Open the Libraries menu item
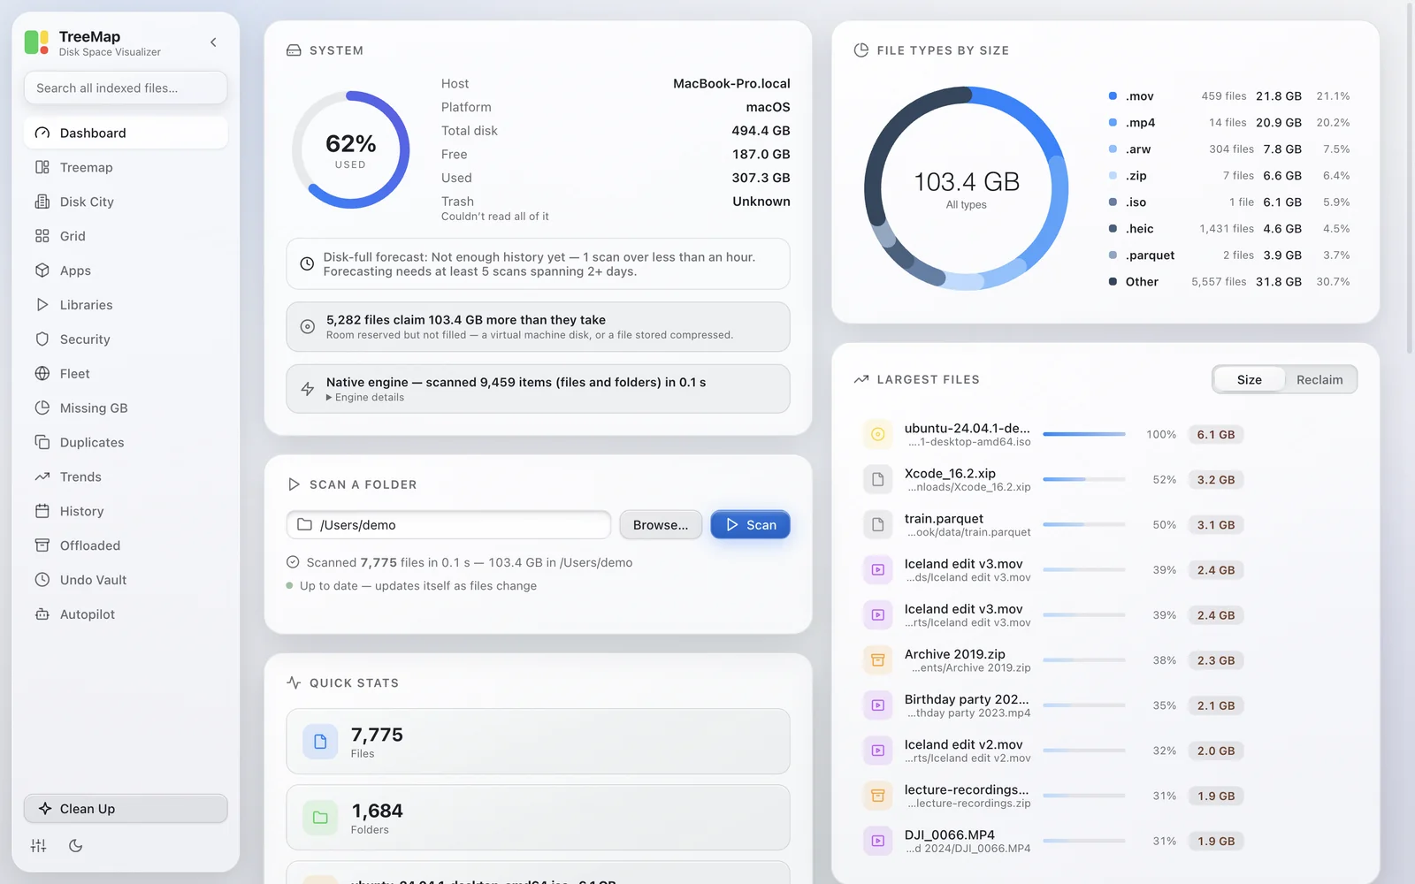Viewport: 1415px width, 884px height. 126,305
